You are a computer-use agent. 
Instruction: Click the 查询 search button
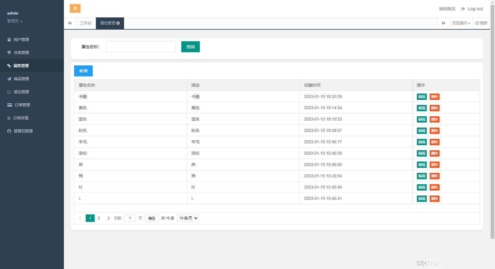coord(191,47)
